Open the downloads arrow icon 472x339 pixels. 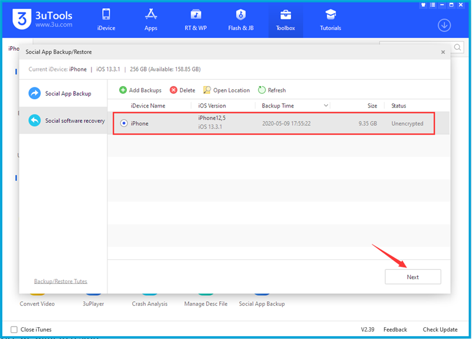pyautogui.click(x=444, y=25)
